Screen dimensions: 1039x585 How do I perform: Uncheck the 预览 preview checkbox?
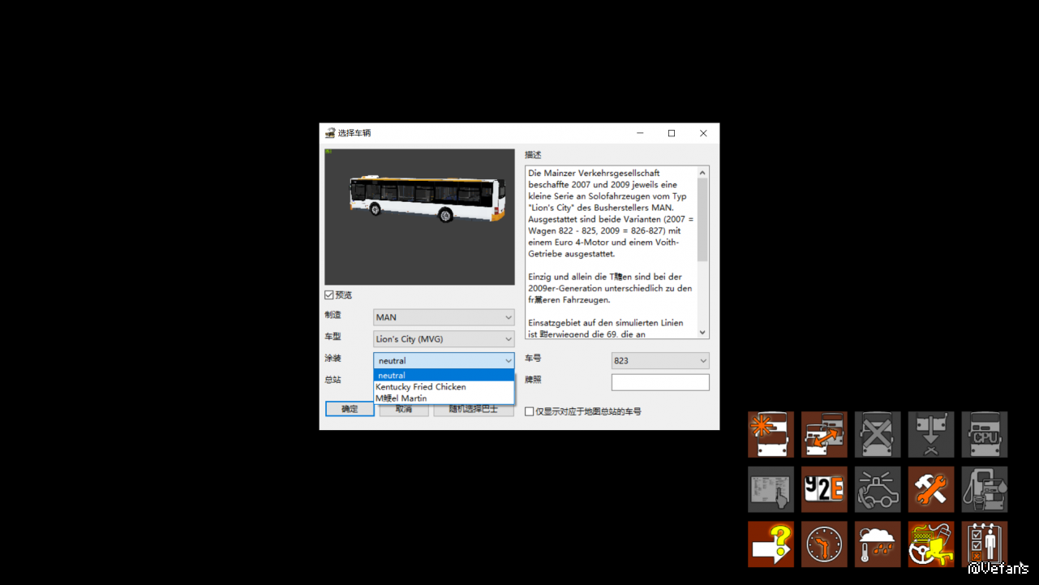[x=329, y=295]
